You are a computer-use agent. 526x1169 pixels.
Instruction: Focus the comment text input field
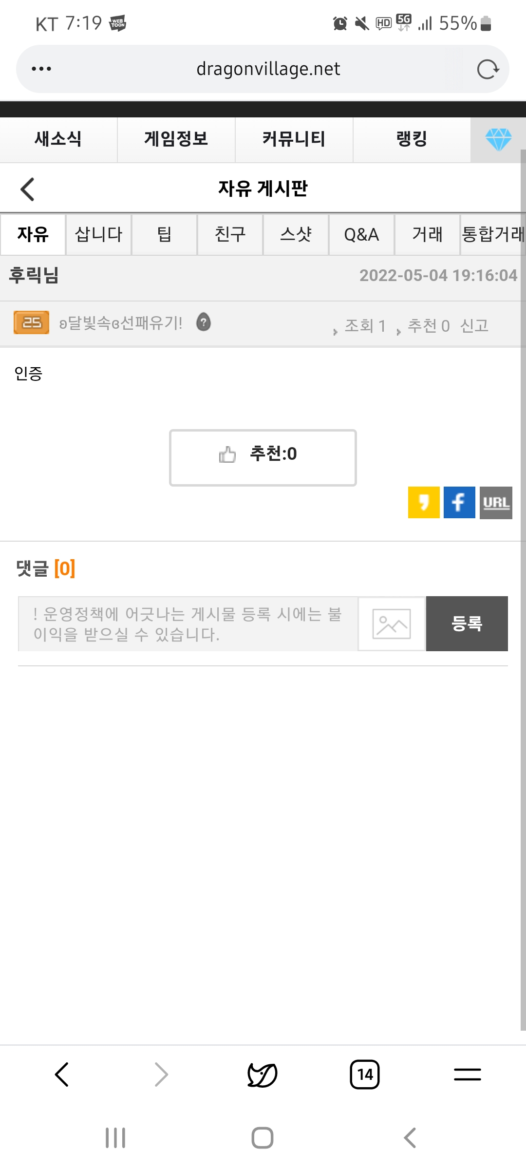point(188,624)
